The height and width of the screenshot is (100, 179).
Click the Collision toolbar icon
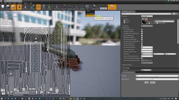click(x=49, y=7)
